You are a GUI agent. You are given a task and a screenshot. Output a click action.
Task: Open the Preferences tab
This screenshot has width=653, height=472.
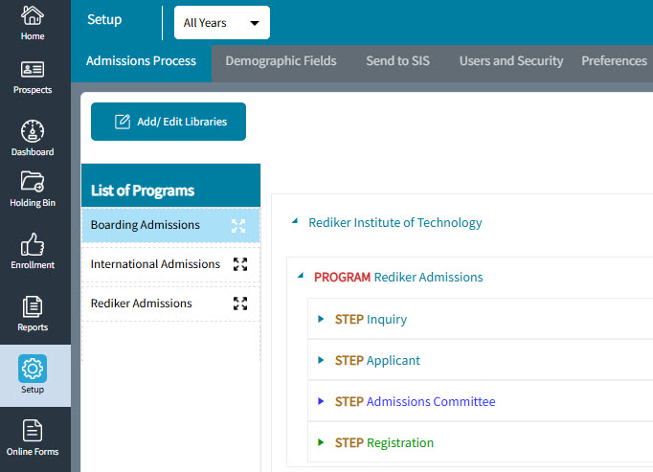(615, 61)
